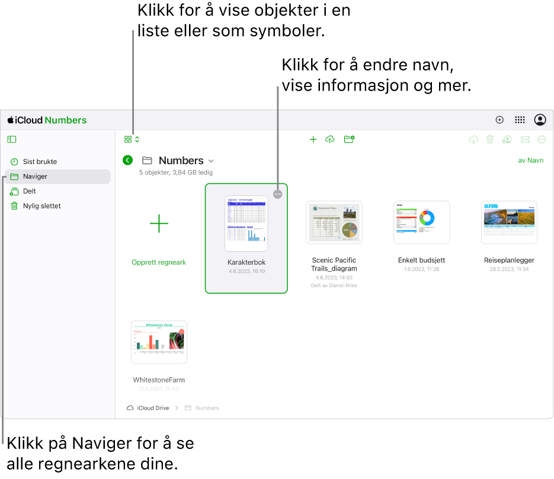Viewport: 554px width, 479px height.
Task: Click the Numbers folder icon in title
Action: (x=147, y=160)
